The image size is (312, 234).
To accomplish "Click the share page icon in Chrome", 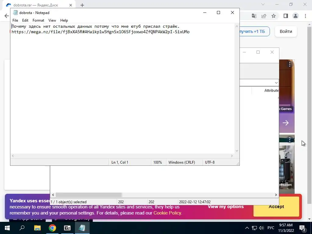I will (x=264, y=16).
